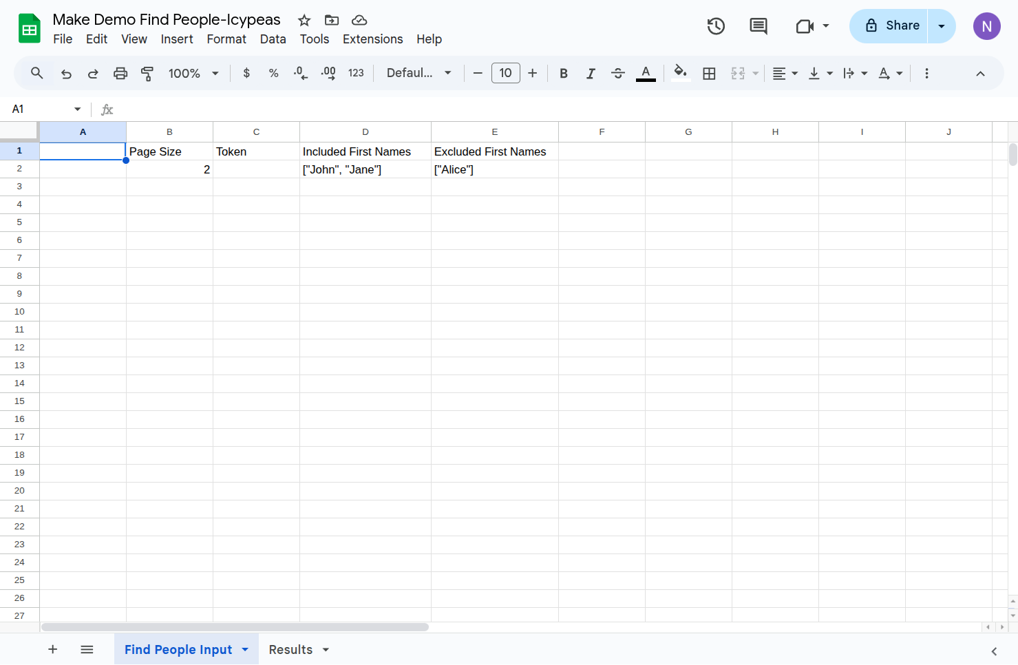Click the Share button
This screenshot has width=1018, height=665.
(x=889, y=26)
